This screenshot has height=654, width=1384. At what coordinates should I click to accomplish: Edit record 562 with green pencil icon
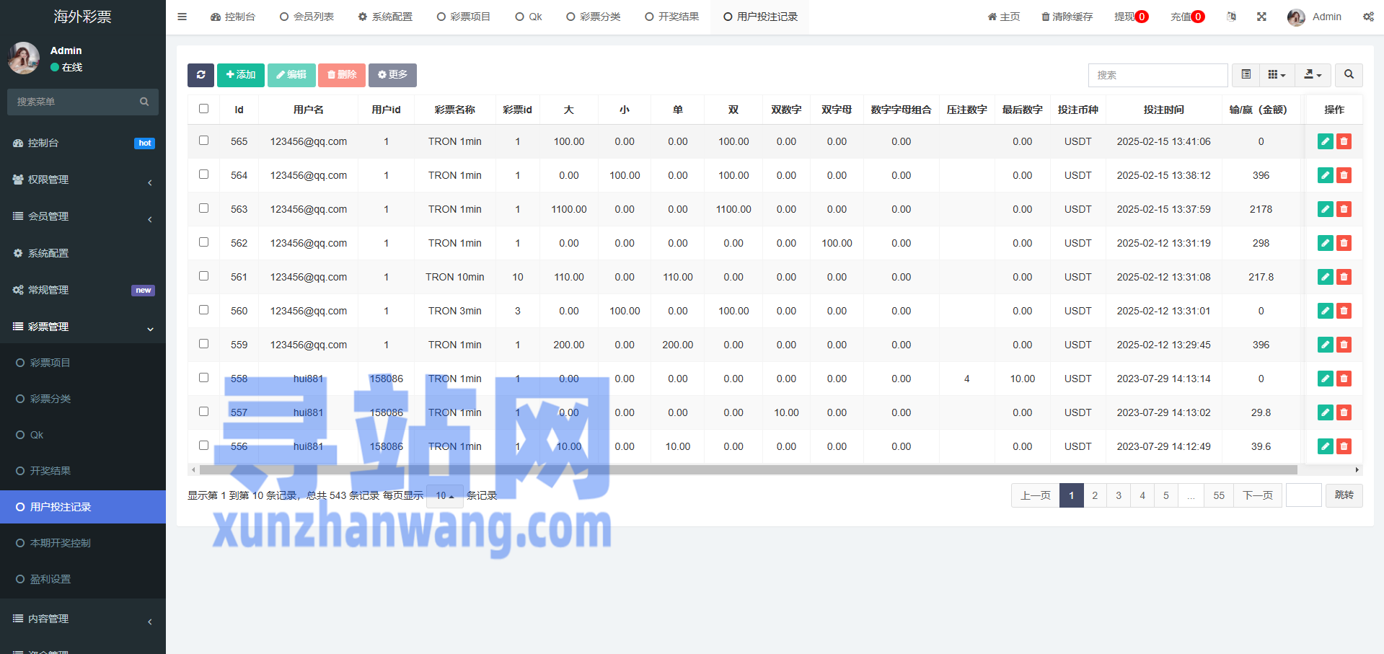[x=1325, y=243]
